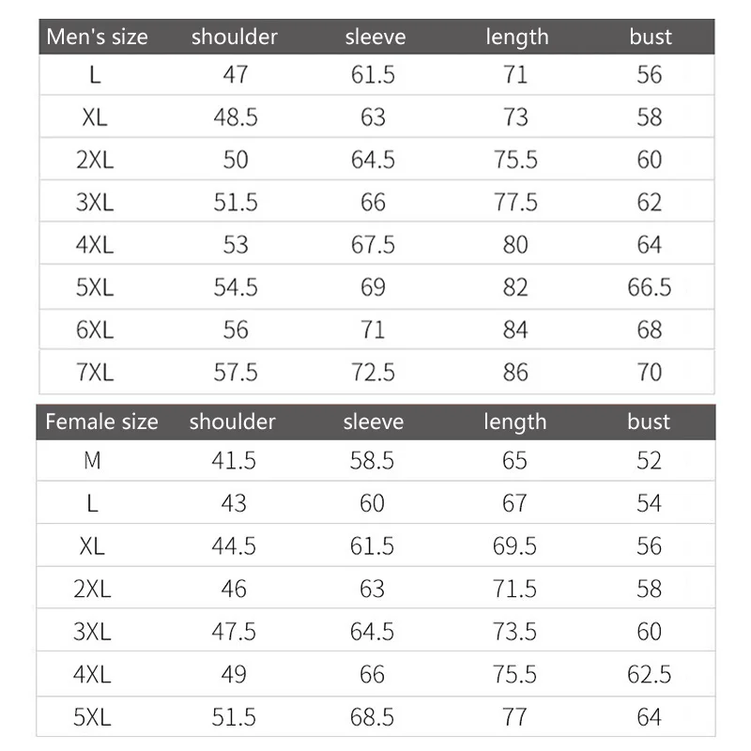Select the 86 length value

(x=515, y=373)
